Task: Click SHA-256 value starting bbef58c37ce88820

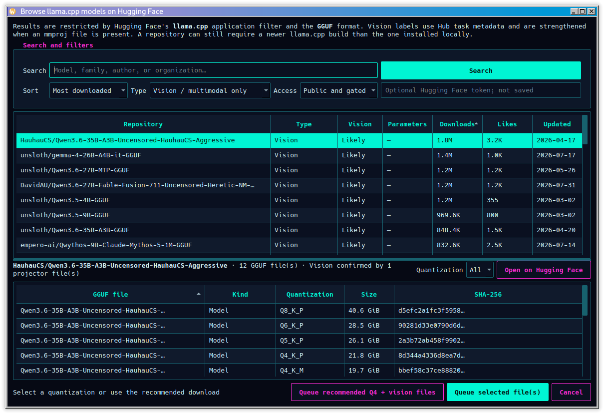Action: 488,371
